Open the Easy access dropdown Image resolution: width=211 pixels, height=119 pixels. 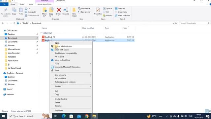85,12
